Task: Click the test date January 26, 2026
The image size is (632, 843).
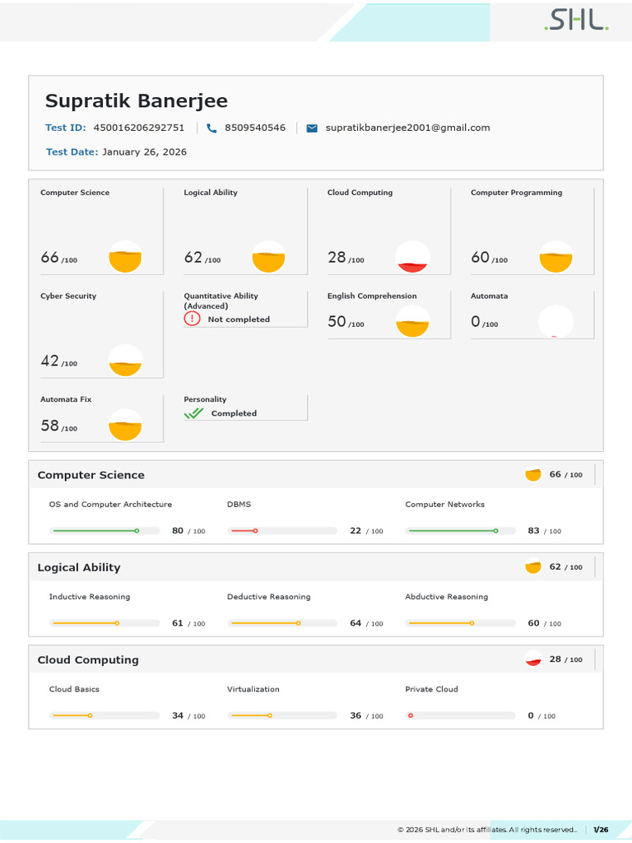Action: pyautogui.click(x=145, y=152)
